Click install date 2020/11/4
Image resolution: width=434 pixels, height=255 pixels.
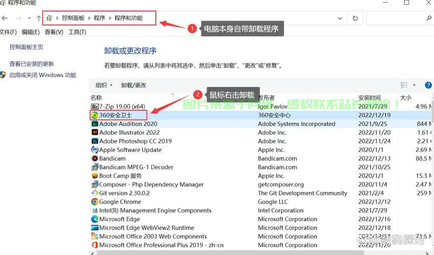pos(373,184)
